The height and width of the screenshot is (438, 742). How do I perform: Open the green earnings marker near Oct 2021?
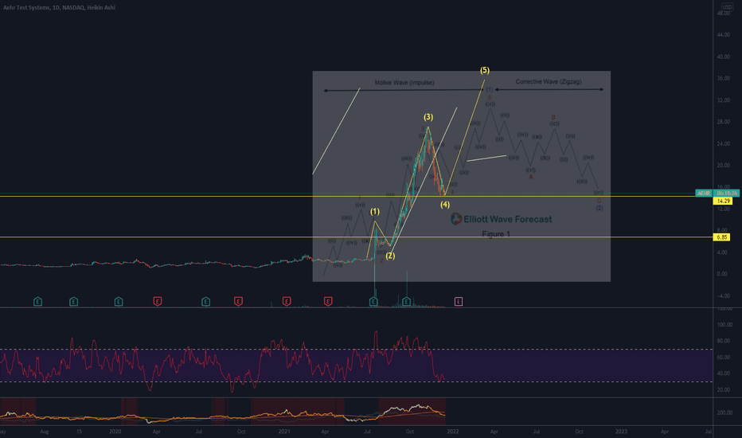point(406,301)
